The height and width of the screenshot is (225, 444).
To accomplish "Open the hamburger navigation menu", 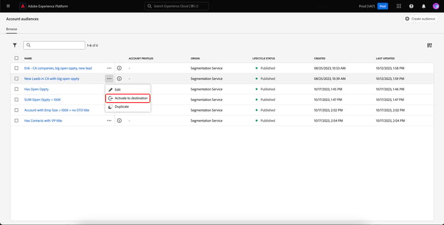I will [8, 6].
